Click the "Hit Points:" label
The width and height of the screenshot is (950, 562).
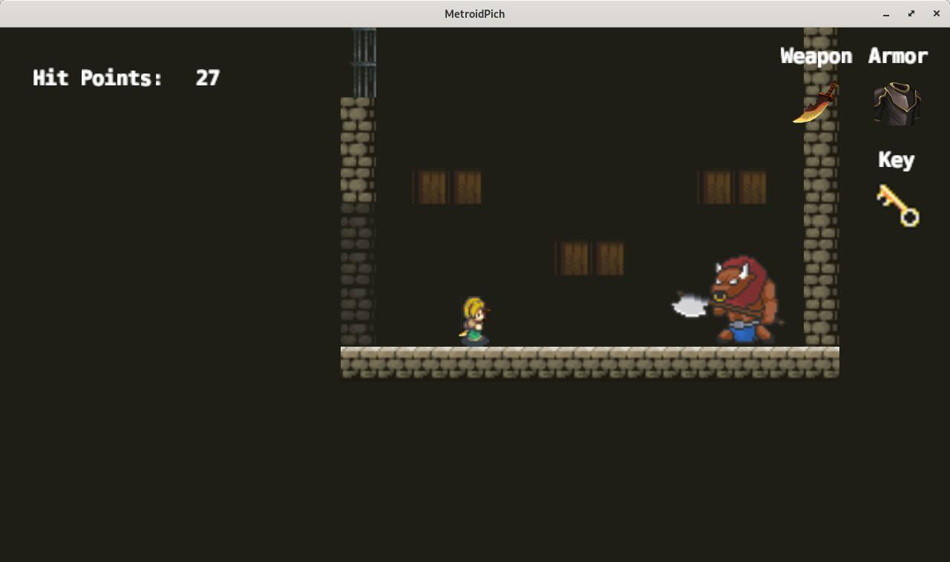pos(97,78)
